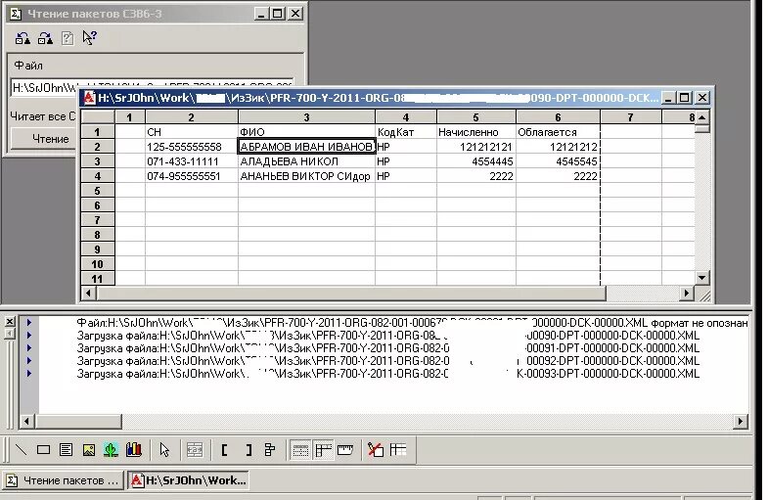Select the АНАНЬЕВ ВИКТОР СИдор cell
Image resolution: width=768 pixels, height=500 pixels.
pos(306,176)
